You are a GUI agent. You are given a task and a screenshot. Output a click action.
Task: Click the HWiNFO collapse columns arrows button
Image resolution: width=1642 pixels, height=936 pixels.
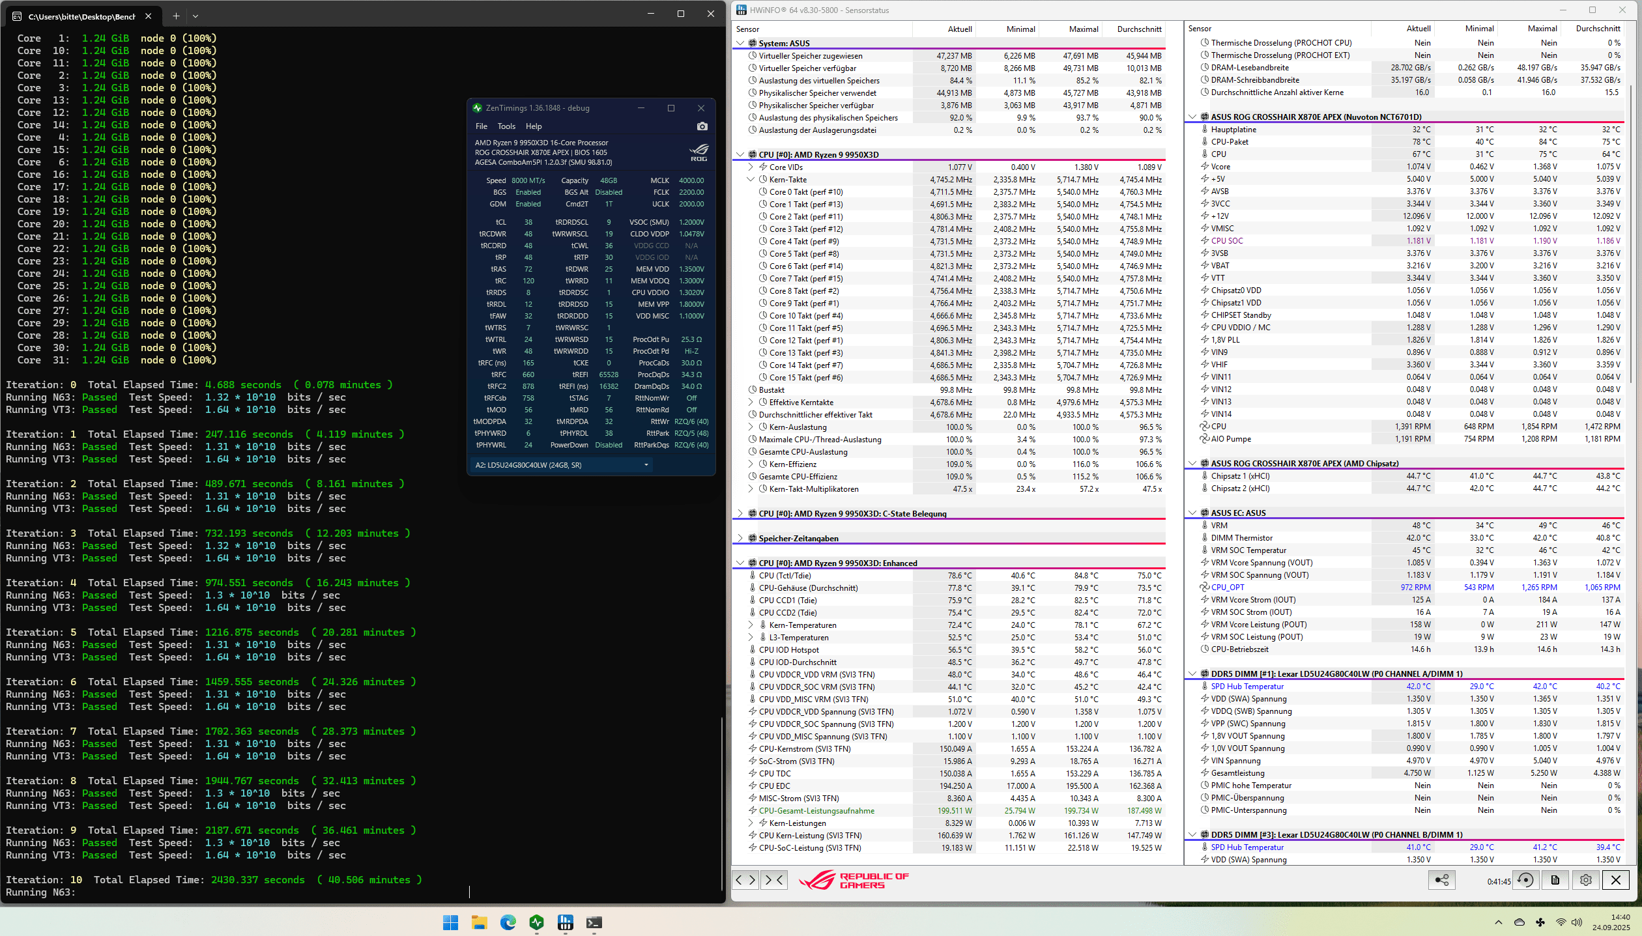coord(774,880)
